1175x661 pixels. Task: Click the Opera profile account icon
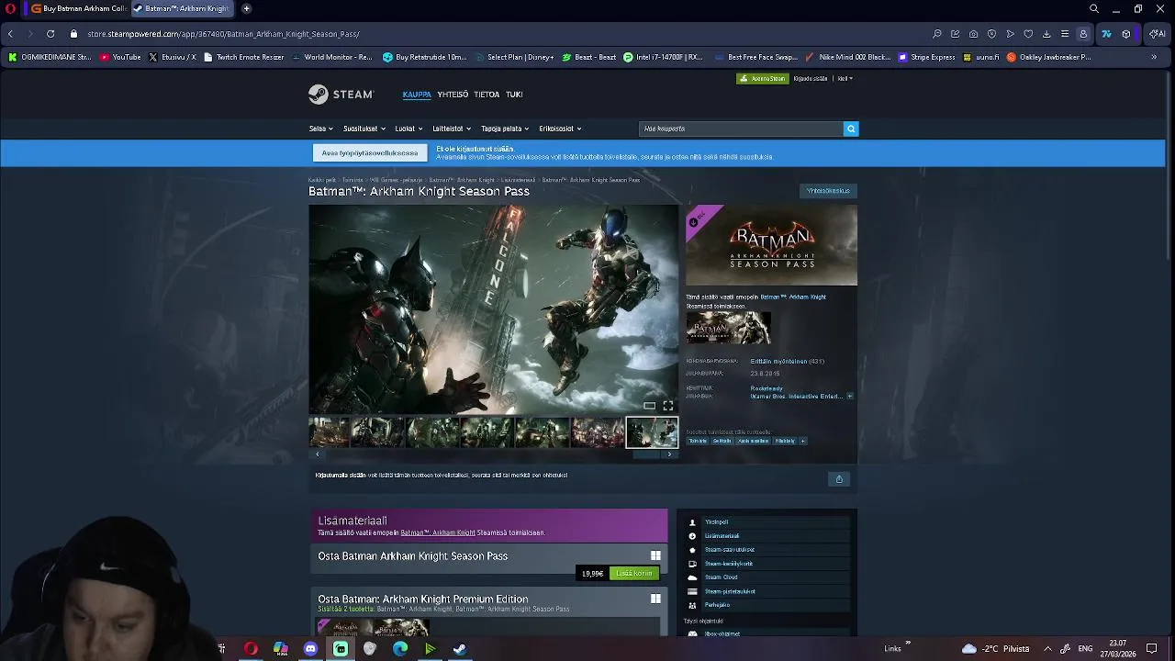point(1083,34)
